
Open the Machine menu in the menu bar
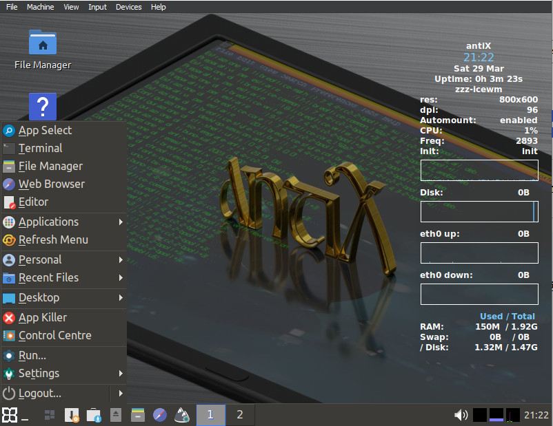(x=40, y=7)
